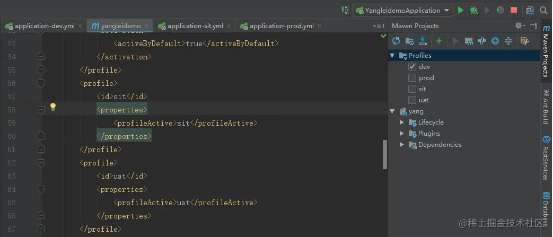The width and height of the screenshot is (553, 237).
Task: Open the YangleidemoApplication run configuration dropdown
Action: tap(403, 10)
